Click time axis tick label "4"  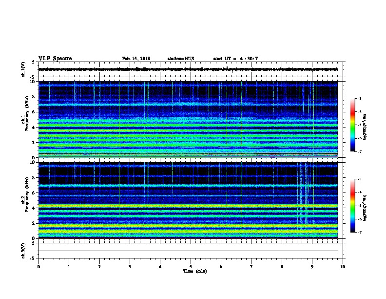160,267
